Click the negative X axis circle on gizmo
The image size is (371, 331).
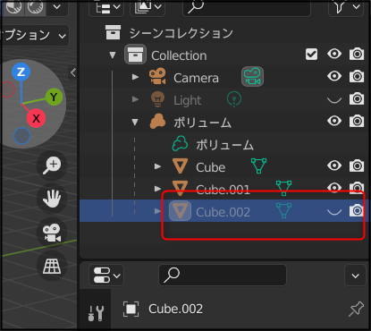tap(7, 89)
